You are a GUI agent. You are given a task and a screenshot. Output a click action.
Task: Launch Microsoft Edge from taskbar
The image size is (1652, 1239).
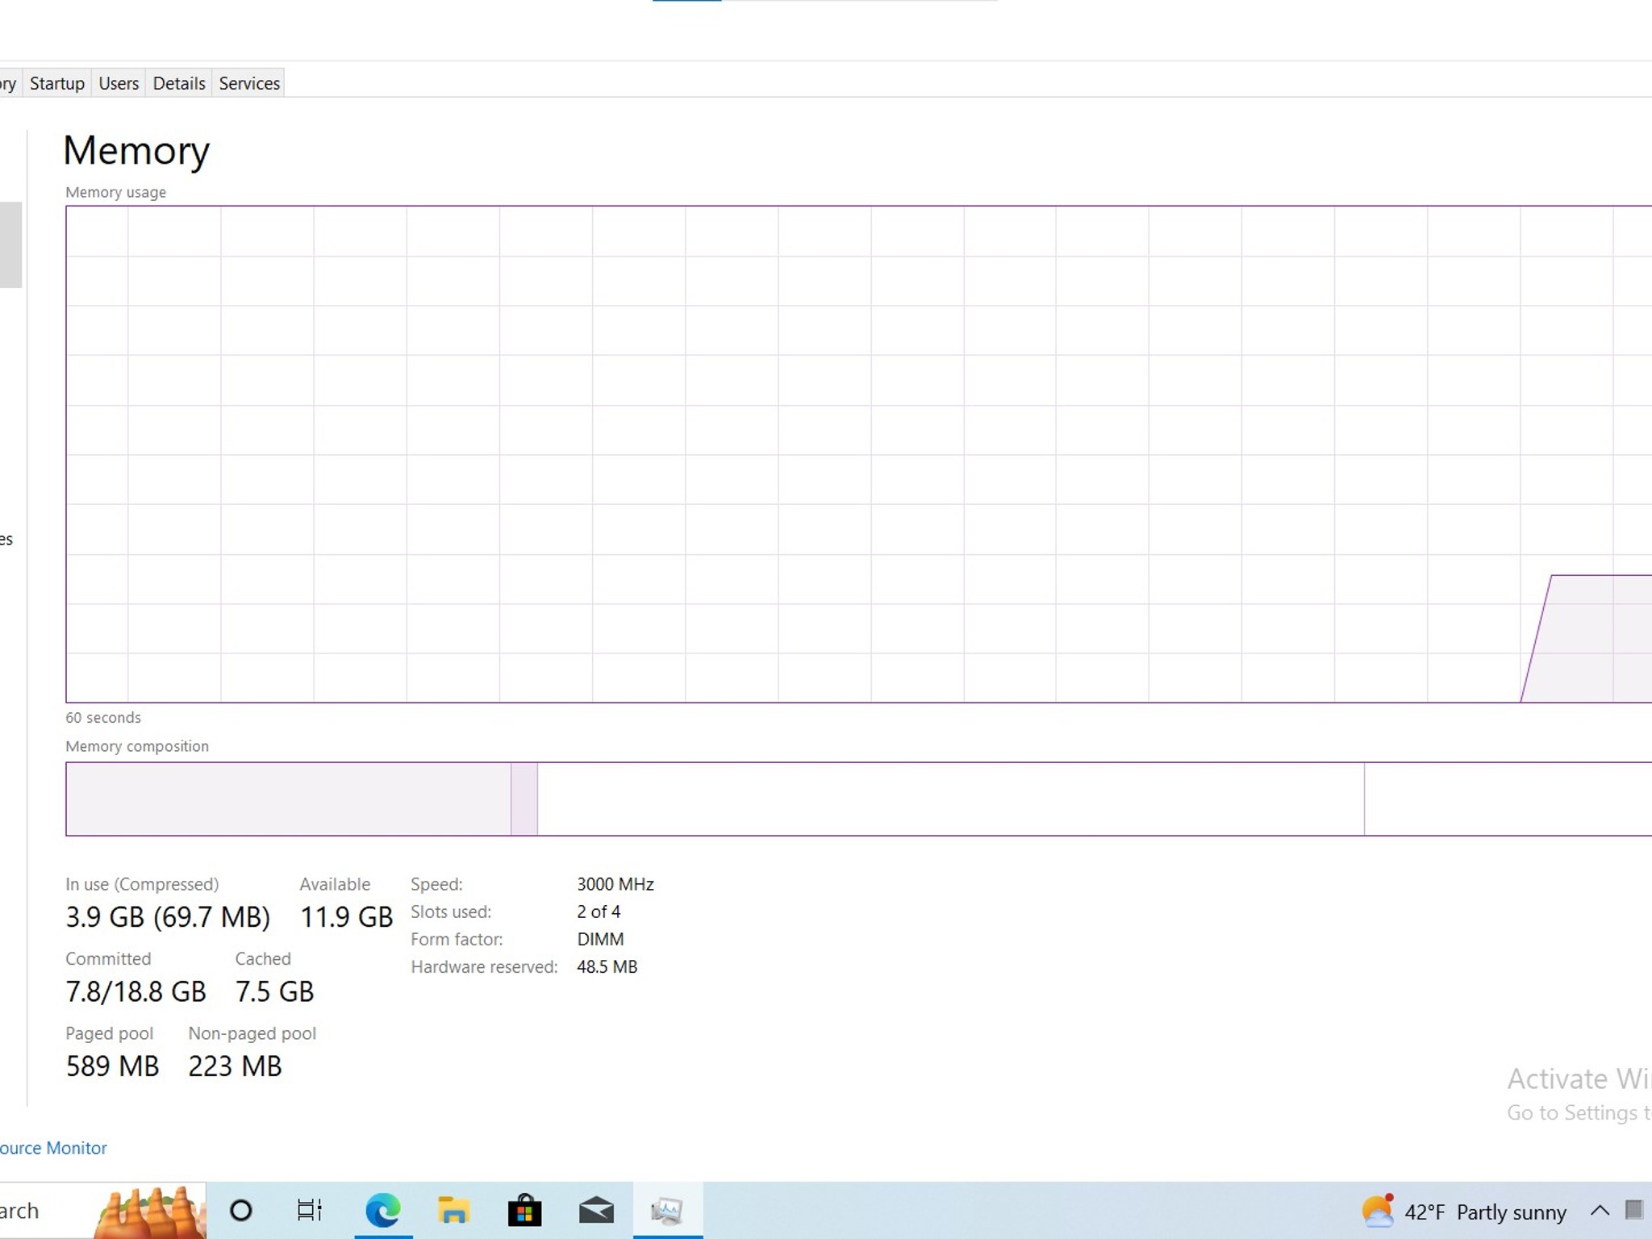383,1210
